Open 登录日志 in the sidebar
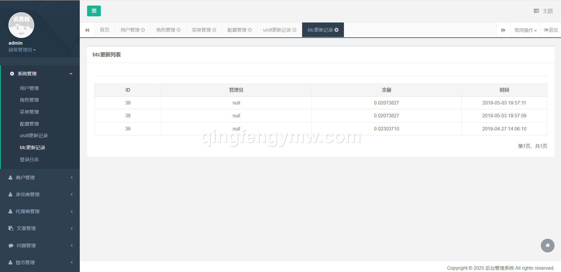The height and width of the screenshot is (272, 561). tap(29, 159)
